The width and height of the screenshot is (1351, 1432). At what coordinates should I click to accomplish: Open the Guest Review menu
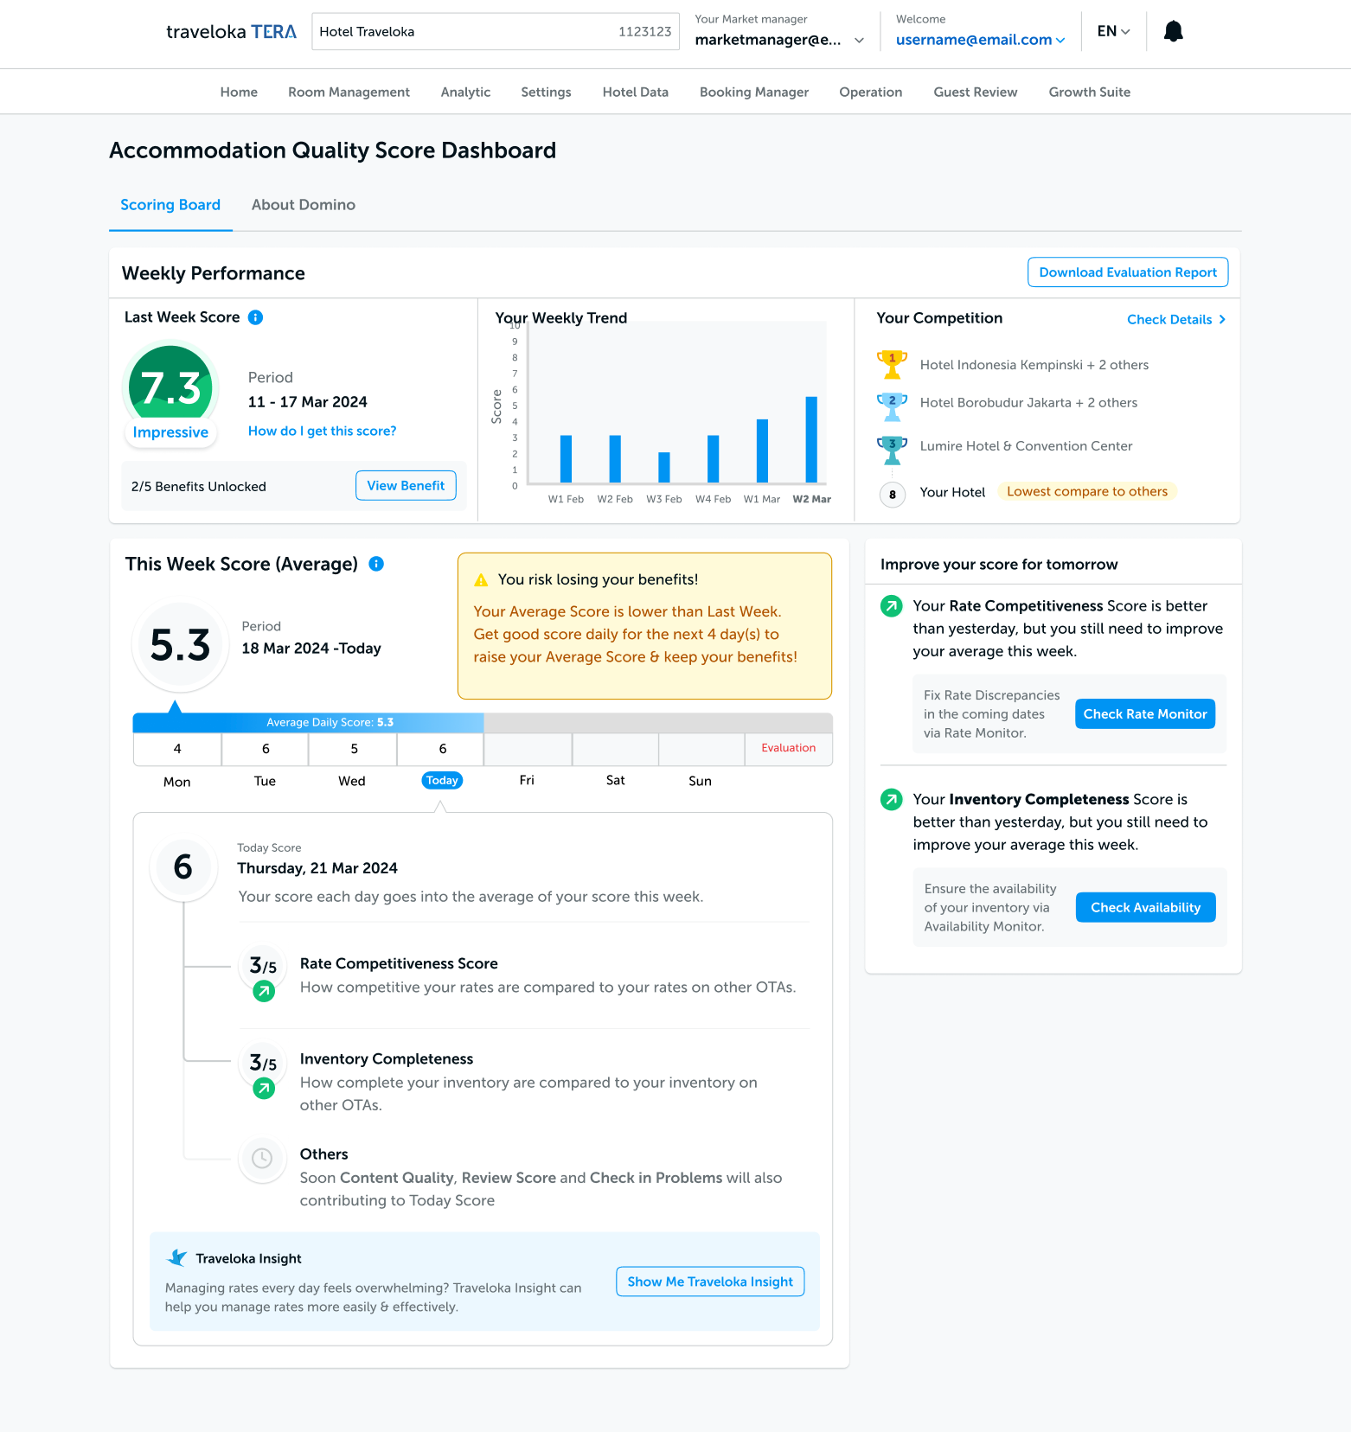(x=975, y=92)
